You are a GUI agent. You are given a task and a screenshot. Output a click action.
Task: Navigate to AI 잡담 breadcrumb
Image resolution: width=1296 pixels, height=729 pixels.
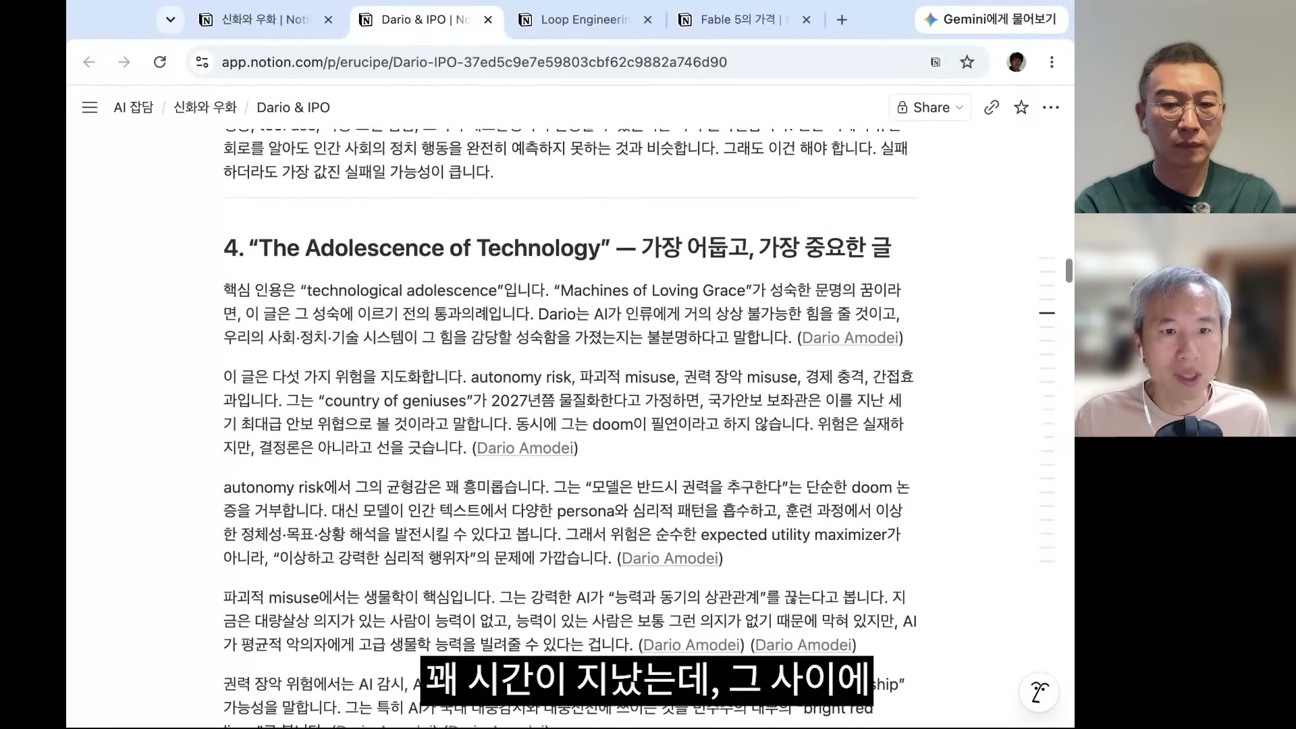click(134, 107)
